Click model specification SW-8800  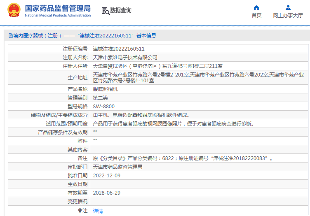tap(103, 106)
